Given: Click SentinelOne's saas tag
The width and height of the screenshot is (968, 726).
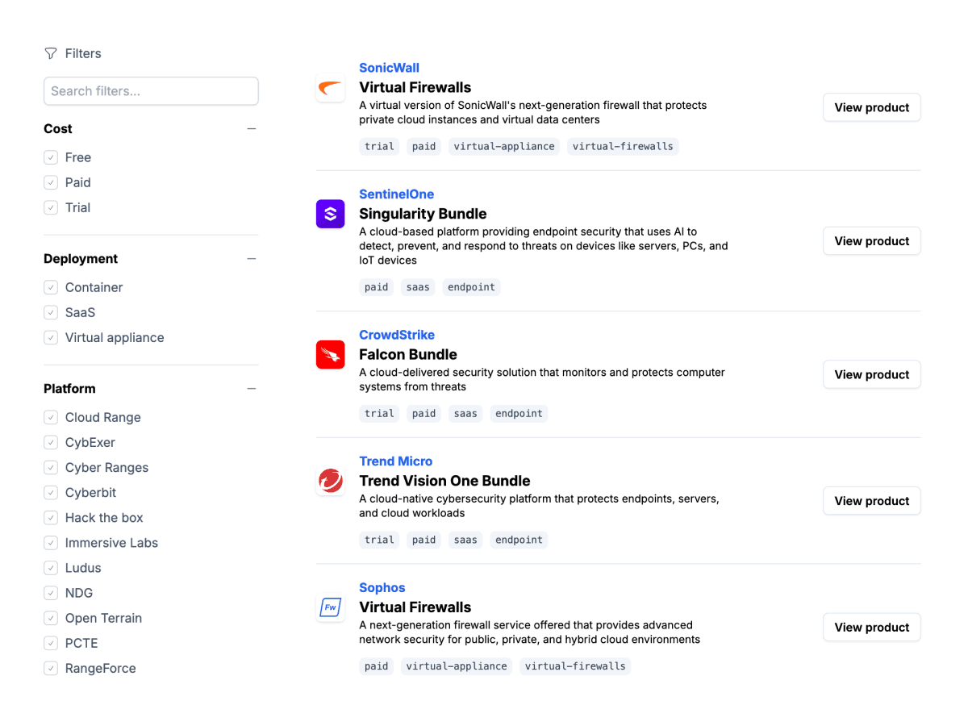Looking at the screenshot, I should [418, 286].
